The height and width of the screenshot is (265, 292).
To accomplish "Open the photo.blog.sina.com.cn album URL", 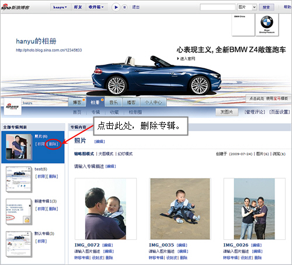I will pos(49,50).
